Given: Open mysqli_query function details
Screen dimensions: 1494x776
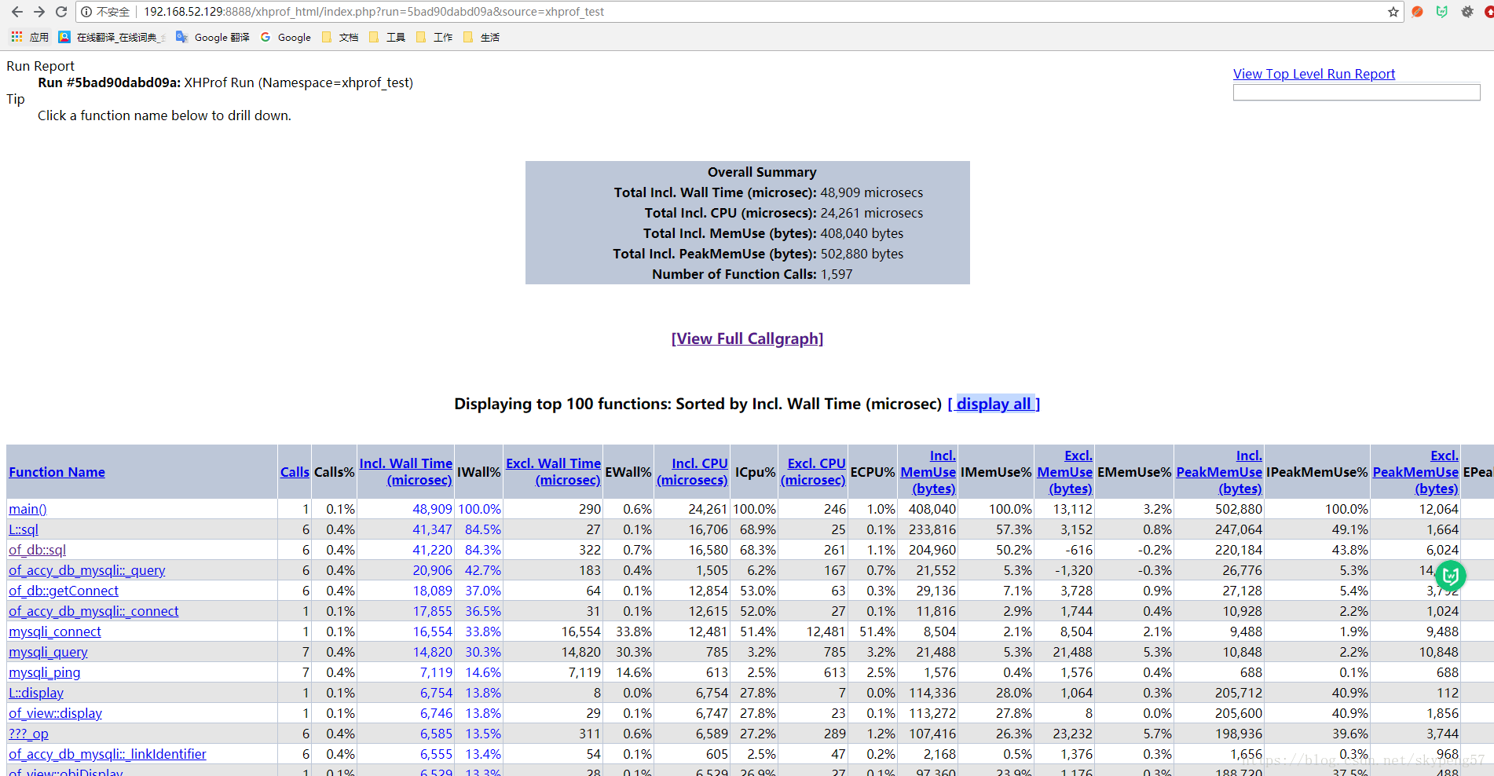Looking at the screenshot, I should tap(48, 652).
